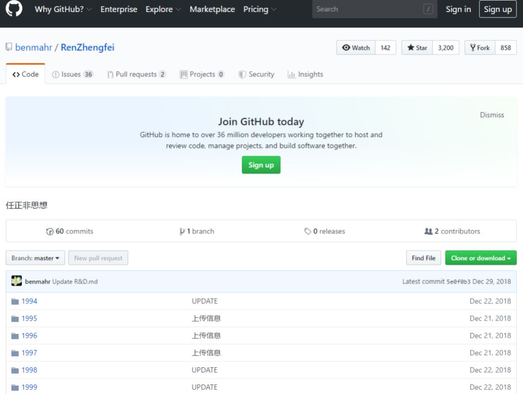
Task: Click the folder icon for 1995
Action: (x=15, y=319)
